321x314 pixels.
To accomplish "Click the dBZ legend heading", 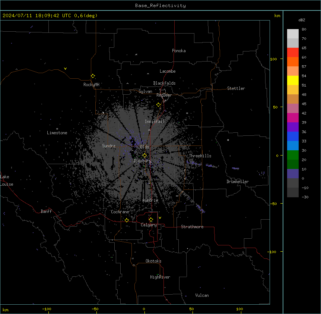I will tap(302, 20).
